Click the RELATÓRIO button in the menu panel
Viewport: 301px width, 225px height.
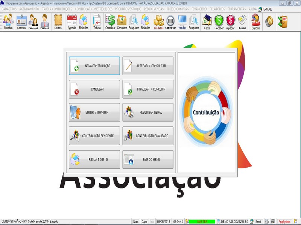94,159
